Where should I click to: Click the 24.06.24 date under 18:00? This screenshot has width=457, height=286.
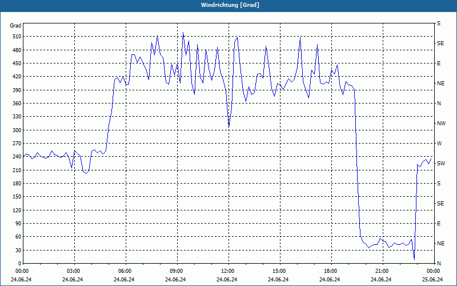point(330,280)
